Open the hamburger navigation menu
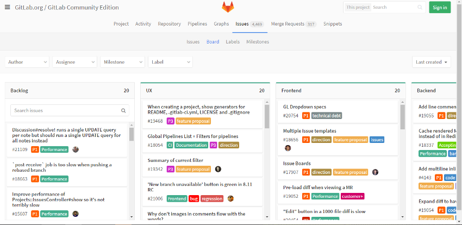 (x=8, y=7)
